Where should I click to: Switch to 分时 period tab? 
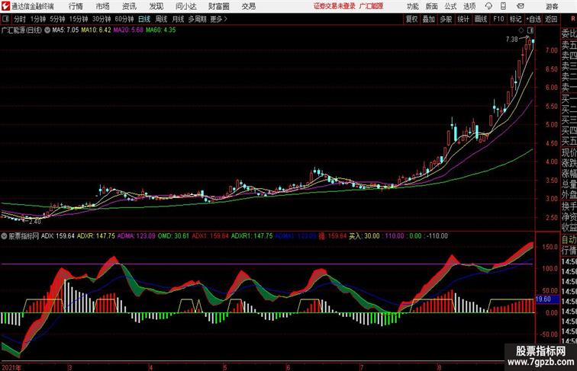coord(19,19)
